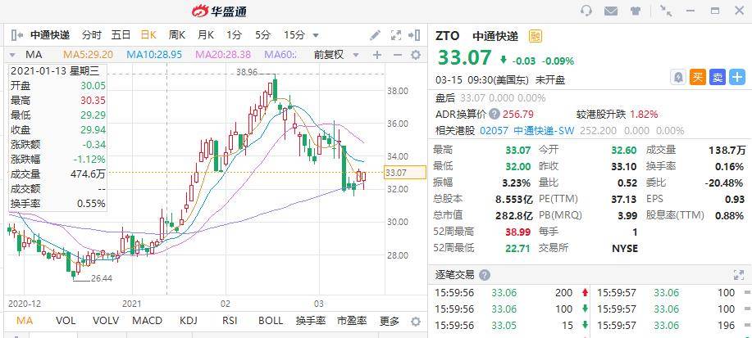Screen dimensions: 752x338
Task: Select 月K chart period
Action: pos(206,35)
